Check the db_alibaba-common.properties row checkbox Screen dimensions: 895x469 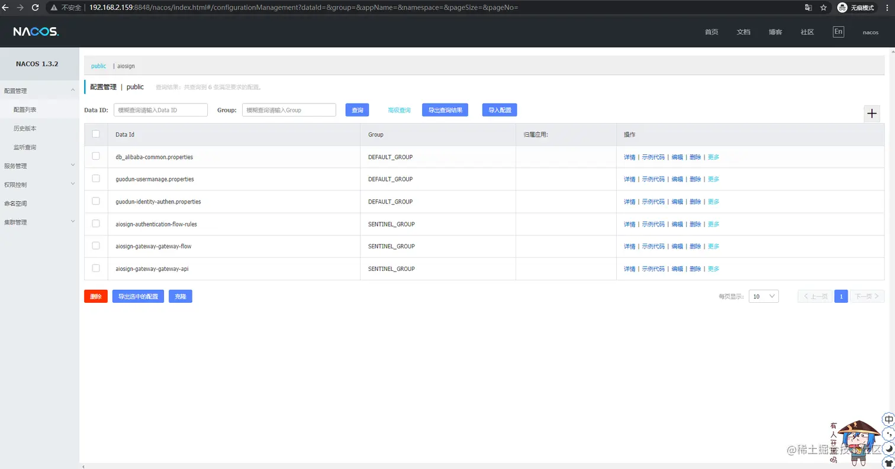(x=96, y=156)
